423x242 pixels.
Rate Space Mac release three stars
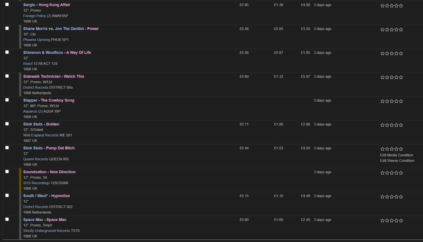click(x=392, y=221)
